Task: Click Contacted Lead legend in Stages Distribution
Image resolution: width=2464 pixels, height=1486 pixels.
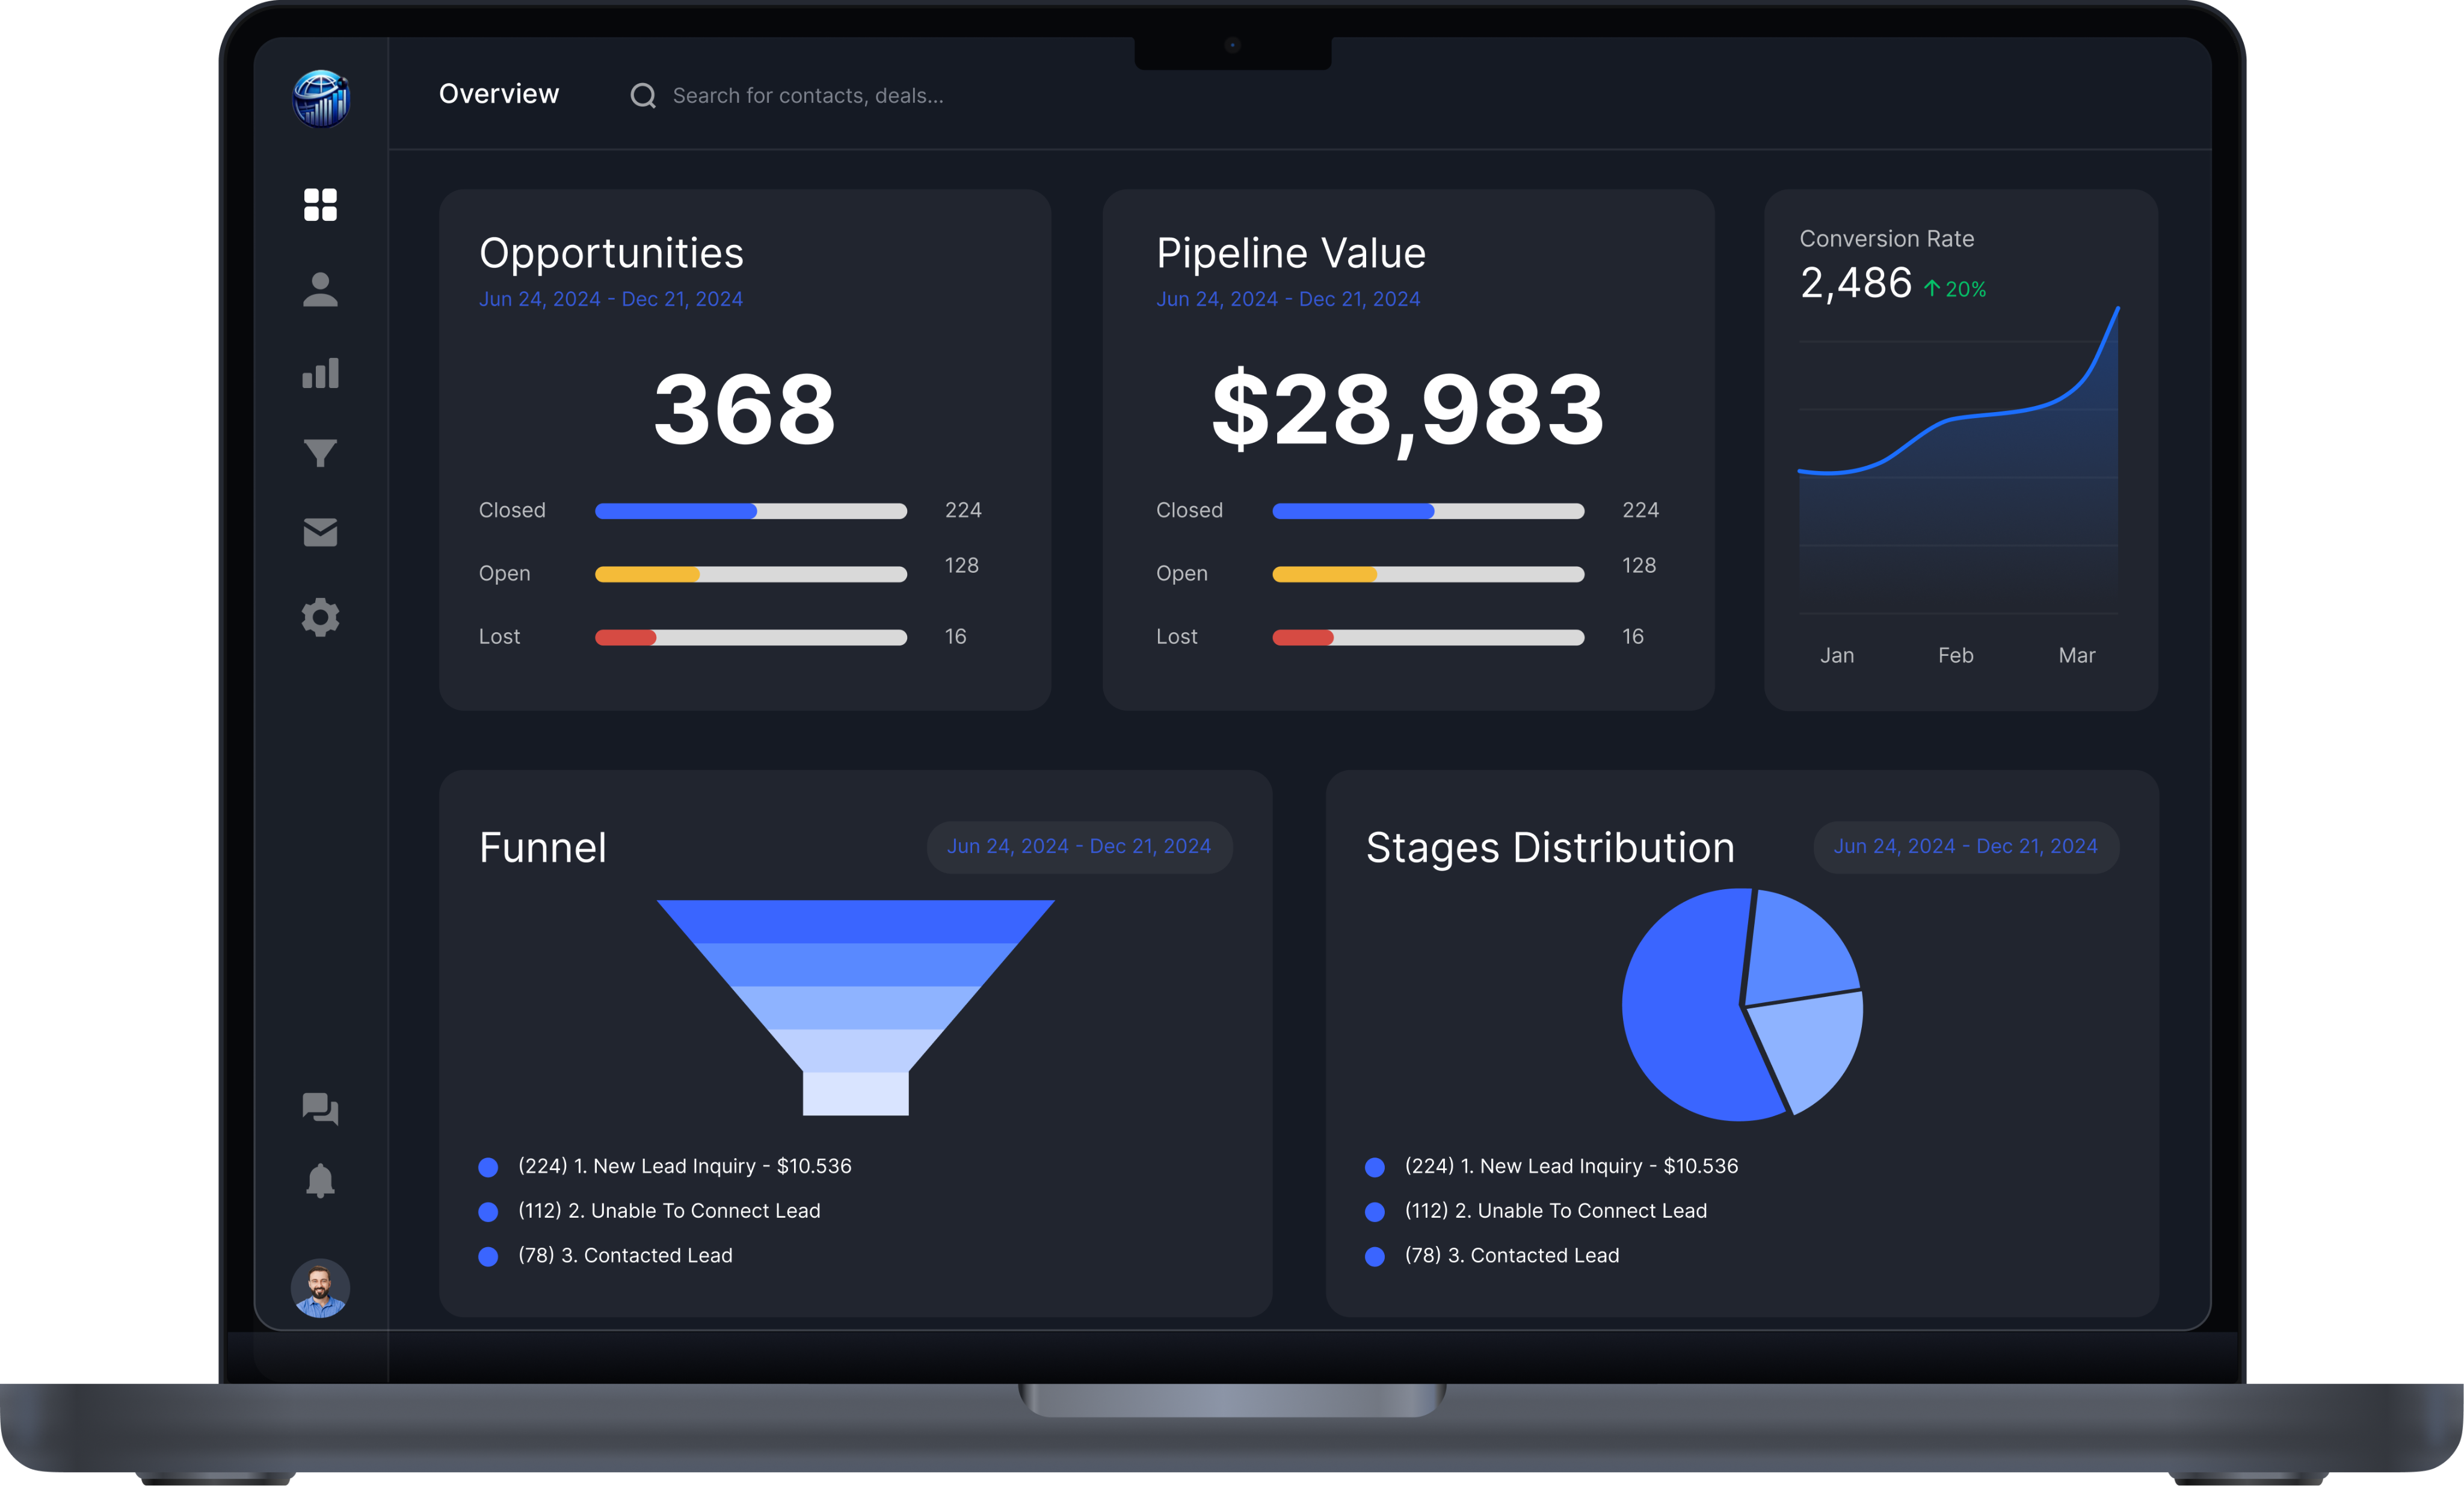Action: coord(1511,1255)
